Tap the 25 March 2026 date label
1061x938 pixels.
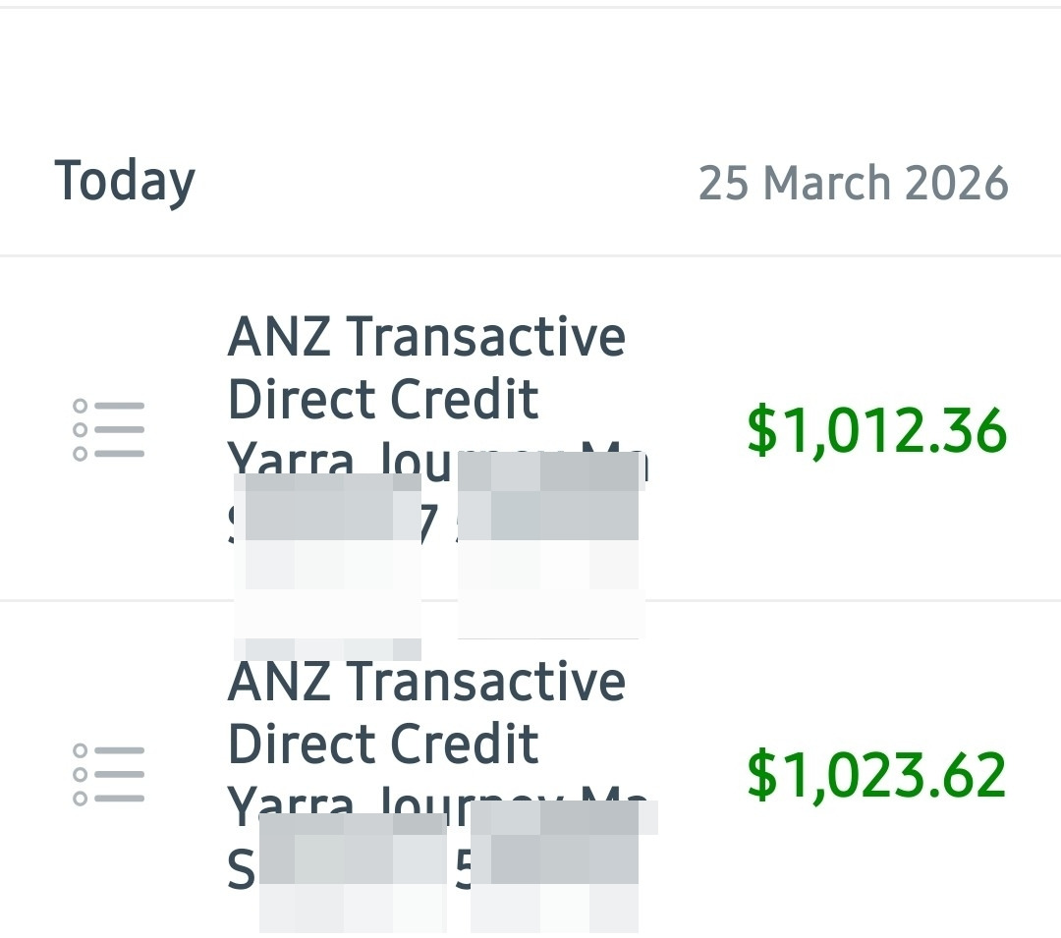(x=854, y=184)
